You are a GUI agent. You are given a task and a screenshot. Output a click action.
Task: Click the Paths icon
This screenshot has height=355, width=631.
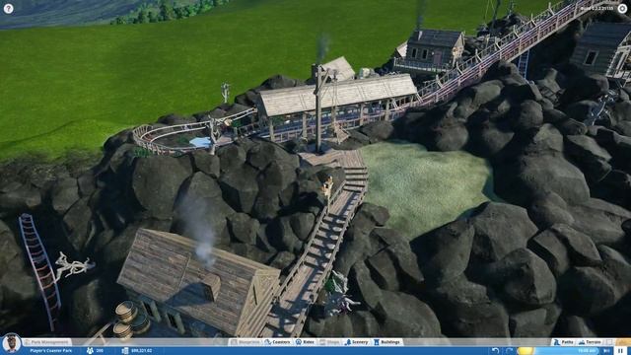pos(556,342)
